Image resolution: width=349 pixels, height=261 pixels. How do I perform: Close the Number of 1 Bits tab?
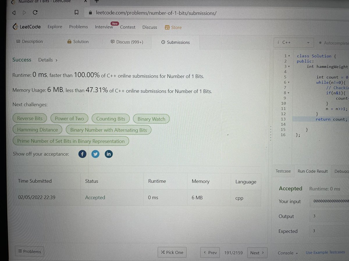tap(86, 1)
